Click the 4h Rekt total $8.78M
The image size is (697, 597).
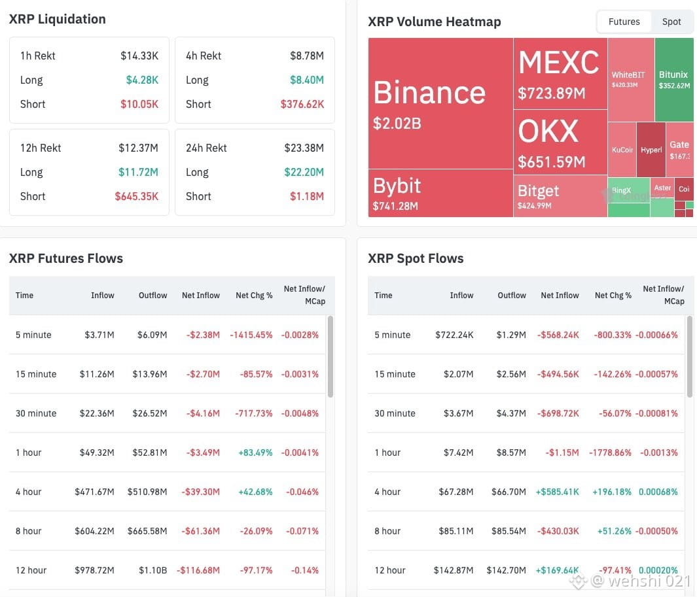pos(307,56)
